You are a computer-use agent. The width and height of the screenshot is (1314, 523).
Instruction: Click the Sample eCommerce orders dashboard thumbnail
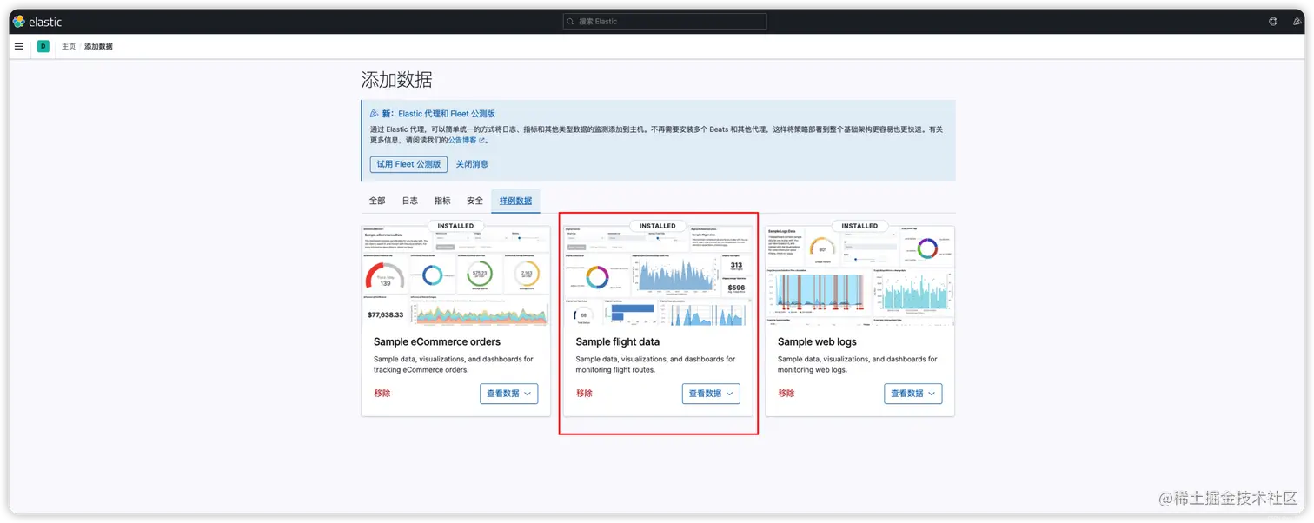coord(456,277)
